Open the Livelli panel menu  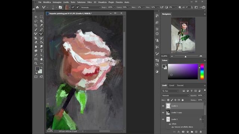205,86
